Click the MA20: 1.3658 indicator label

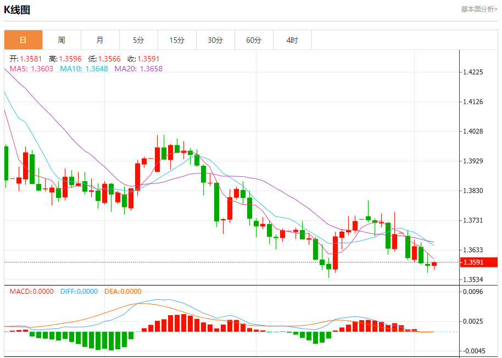click(138, 69)
